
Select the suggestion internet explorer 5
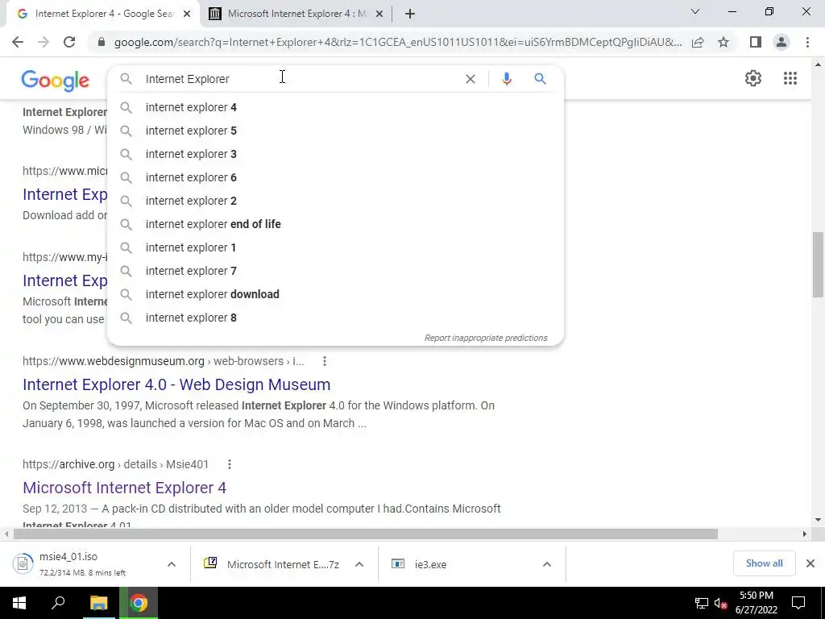coord(335,131)
